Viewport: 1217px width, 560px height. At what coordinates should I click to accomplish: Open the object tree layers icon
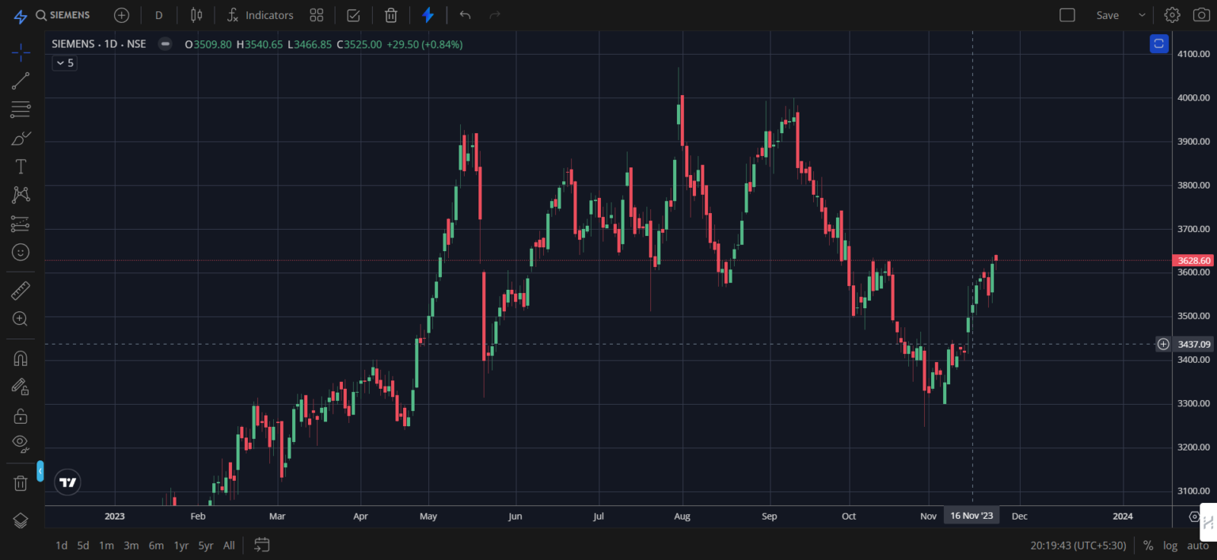pos(21,521)
